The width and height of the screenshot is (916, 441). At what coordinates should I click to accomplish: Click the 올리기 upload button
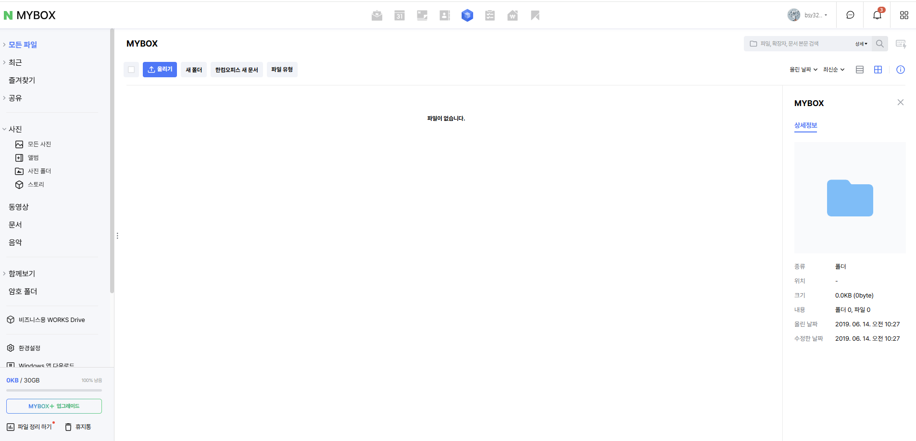coord(160,70)
